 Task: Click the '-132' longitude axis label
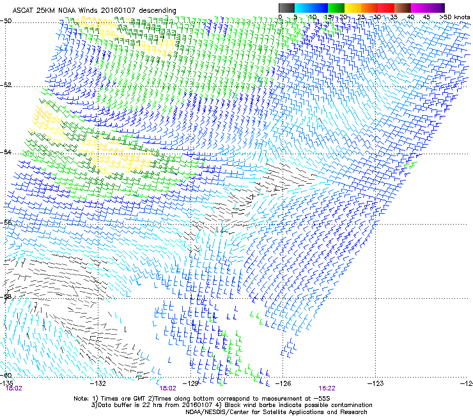click(x=99, y=383)
